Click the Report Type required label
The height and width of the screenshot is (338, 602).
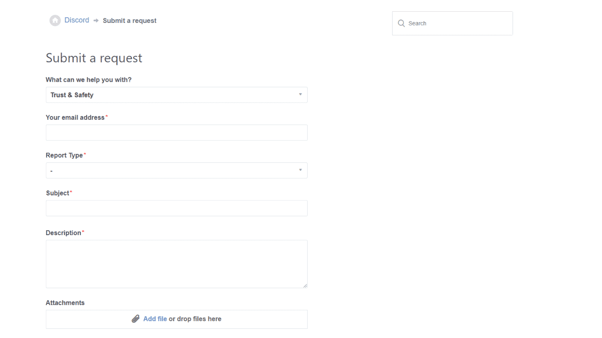pos(65,155)
